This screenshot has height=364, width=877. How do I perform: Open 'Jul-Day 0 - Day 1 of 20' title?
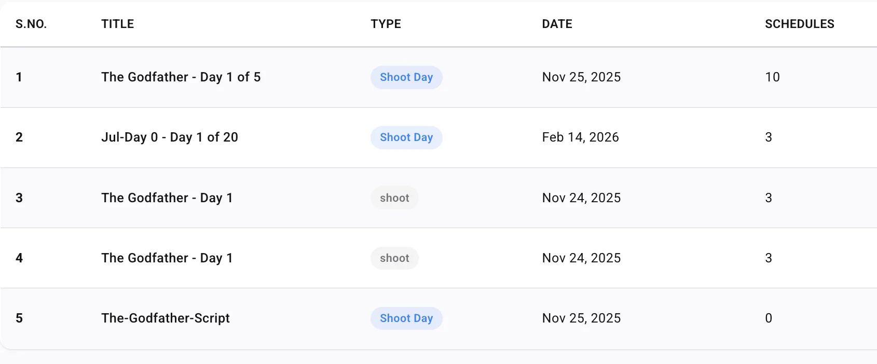(170, 137)
